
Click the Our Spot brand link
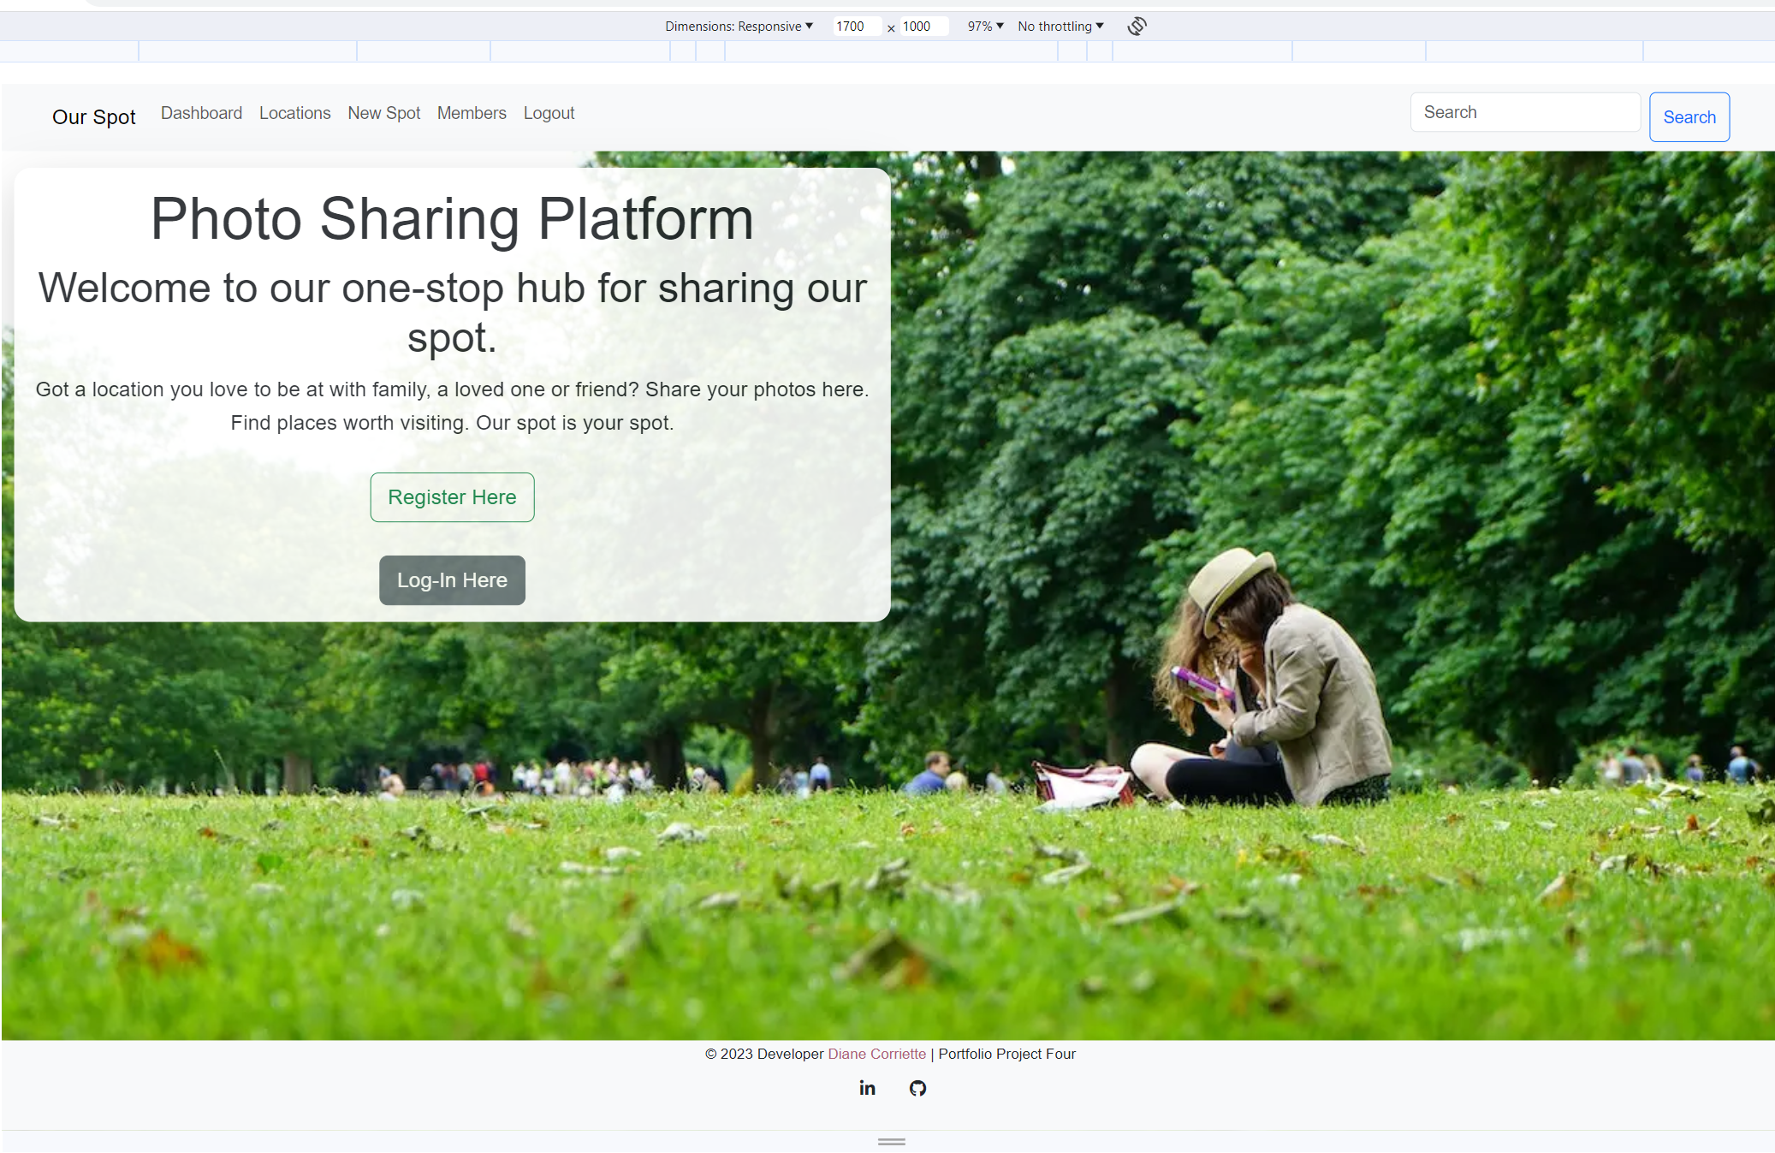pos(94,117)
